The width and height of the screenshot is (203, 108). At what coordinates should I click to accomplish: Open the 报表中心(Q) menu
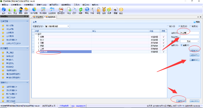click(x=41, y=5)
